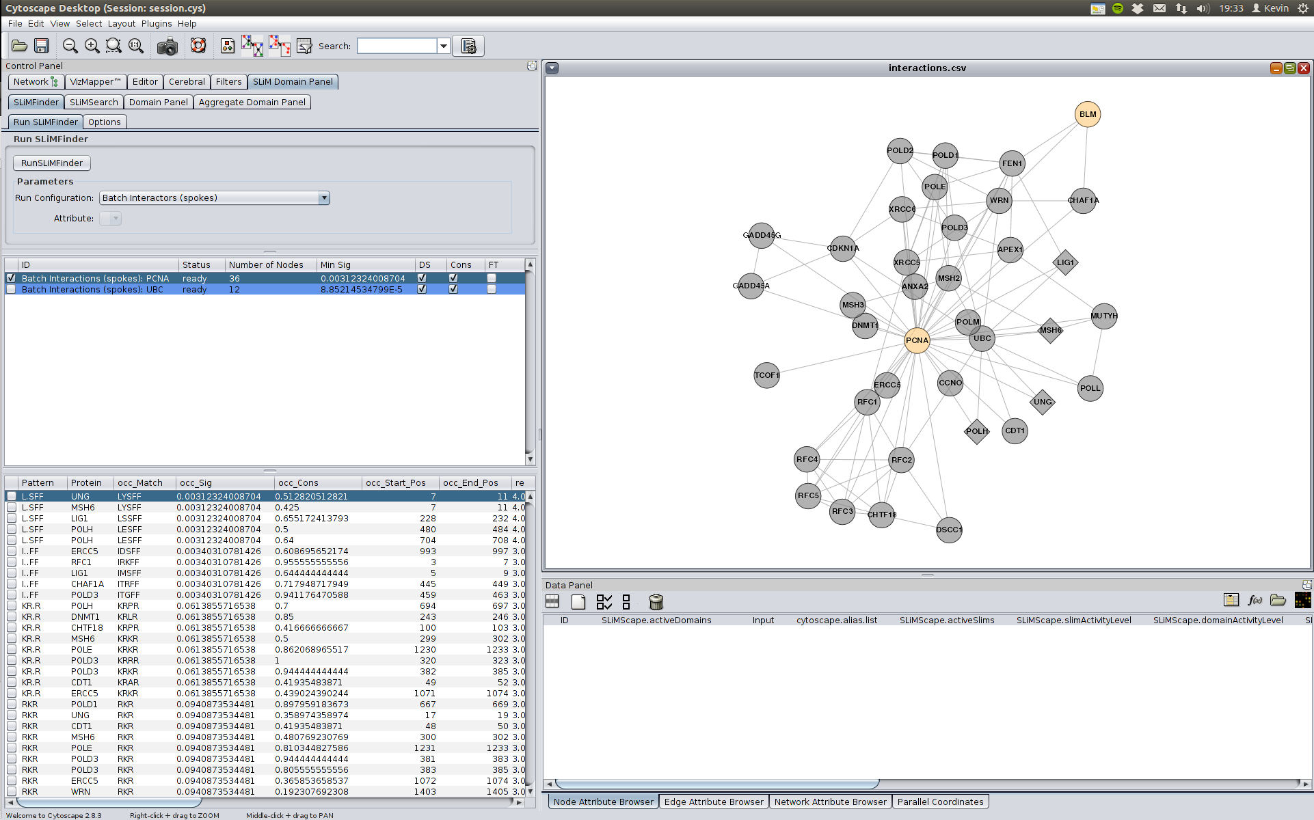Viewport: 1314px width, 820px height.
Task: Export network image with the camera icon
Action: click(x=167, y=46)
